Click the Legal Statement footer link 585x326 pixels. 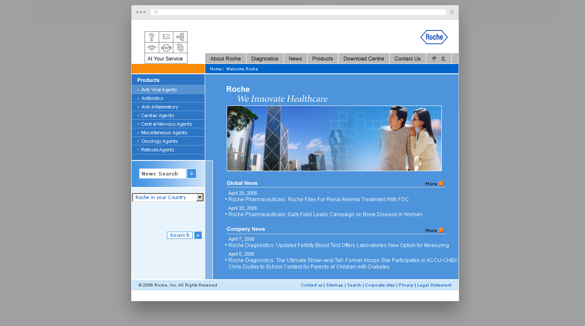(x=434, y=285)
